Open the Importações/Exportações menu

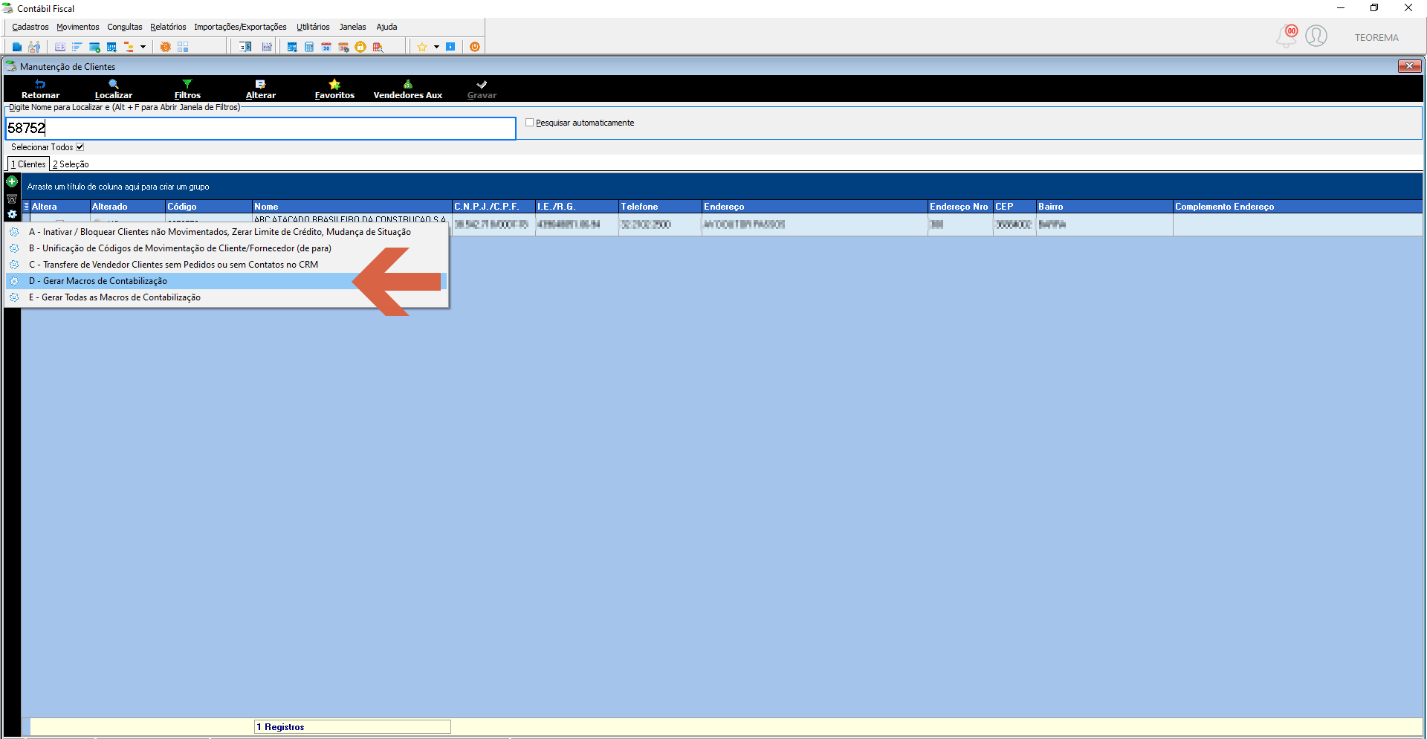(240, 27)
